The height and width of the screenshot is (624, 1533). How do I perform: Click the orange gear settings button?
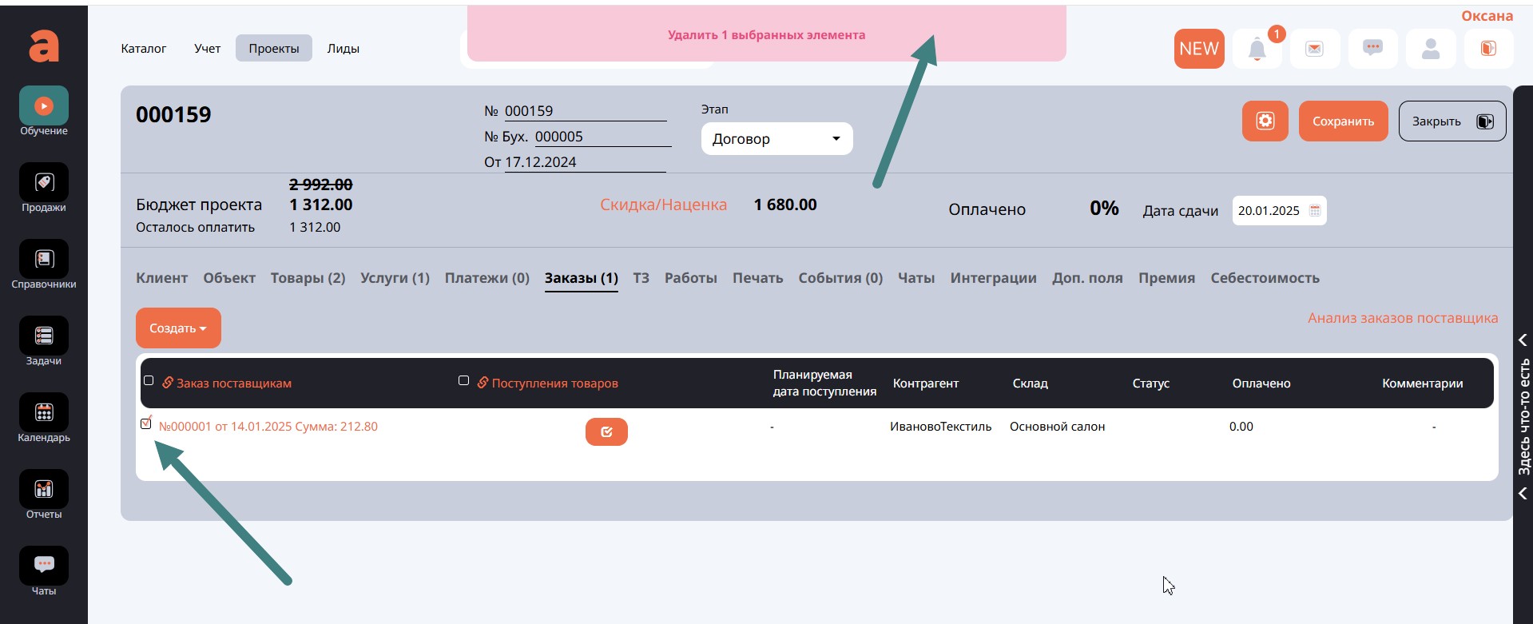tap(1265, 121)
